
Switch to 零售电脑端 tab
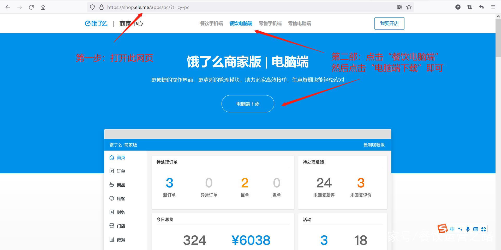tap(300, 23)
